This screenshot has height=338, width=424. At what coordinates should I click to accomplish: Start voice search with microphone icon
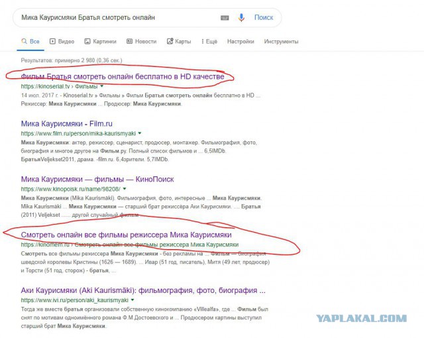[x=241, y=18]
